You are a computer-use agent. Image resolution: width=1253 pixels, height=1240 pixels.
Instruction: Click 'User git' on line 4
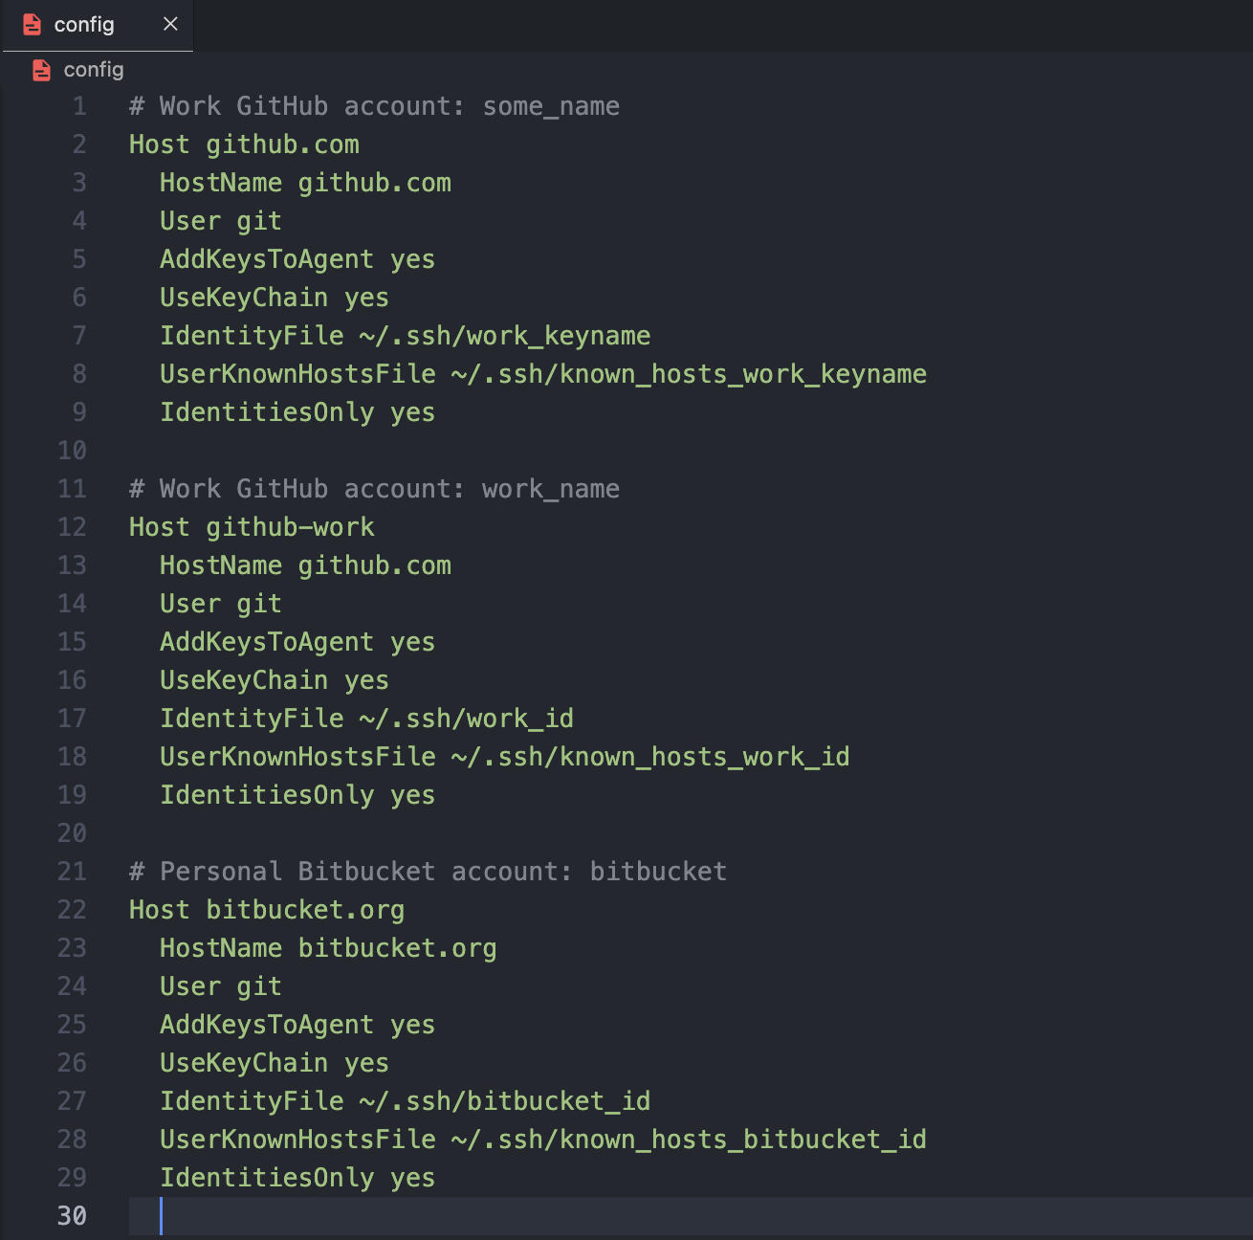[x=221, y=221]
